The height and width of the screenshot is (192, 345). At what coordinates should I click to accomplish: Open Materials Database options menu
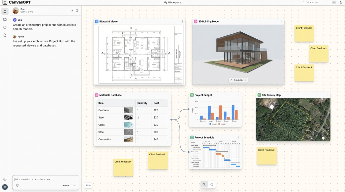coord(168,95)
